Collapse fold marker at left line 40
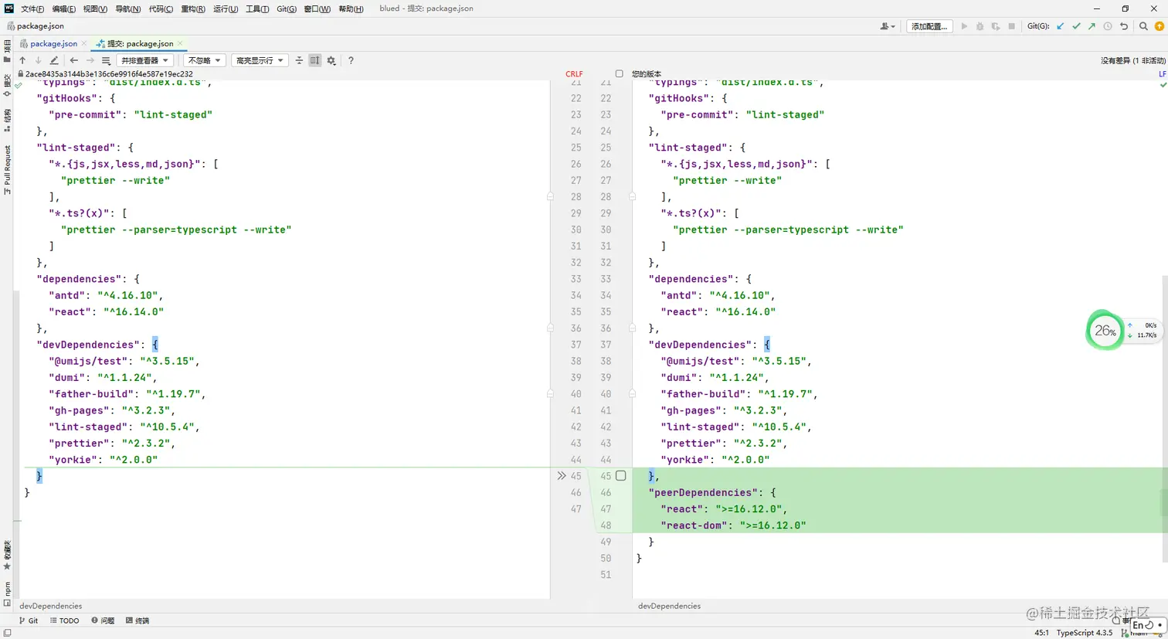Screen dimensions: 1168x639 pyautogui.click(x=550, y=394)
